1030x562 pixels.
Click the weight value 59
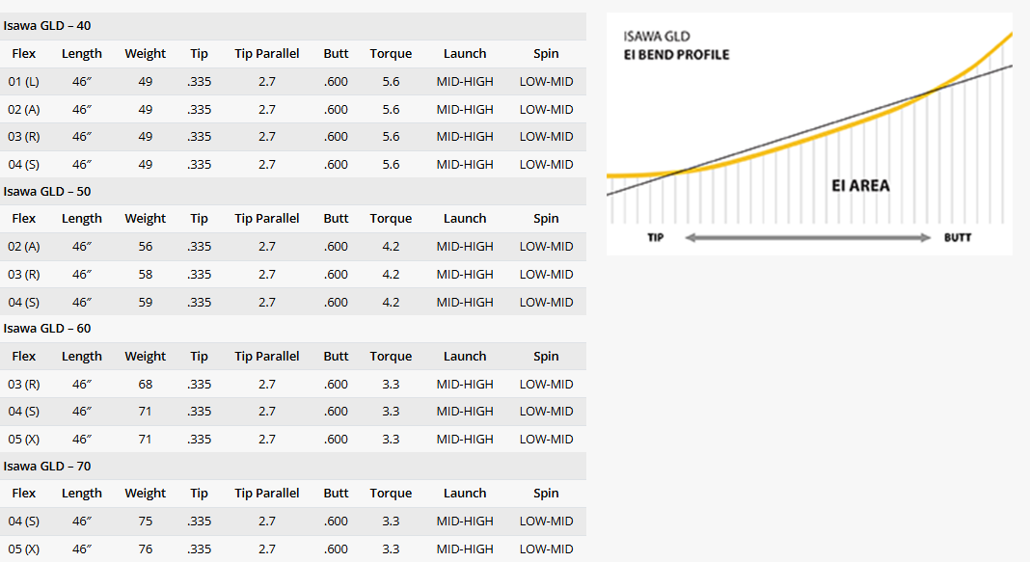(x=146, y=302)
